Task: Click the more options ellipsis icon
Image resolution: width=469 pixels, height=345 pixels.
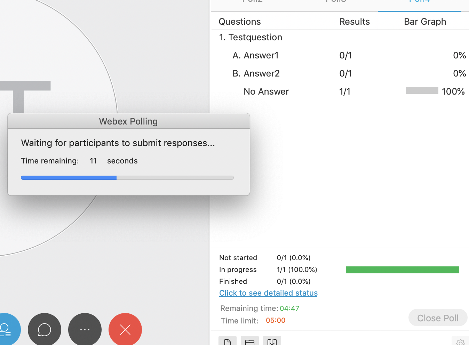Action: pos(85,329)
